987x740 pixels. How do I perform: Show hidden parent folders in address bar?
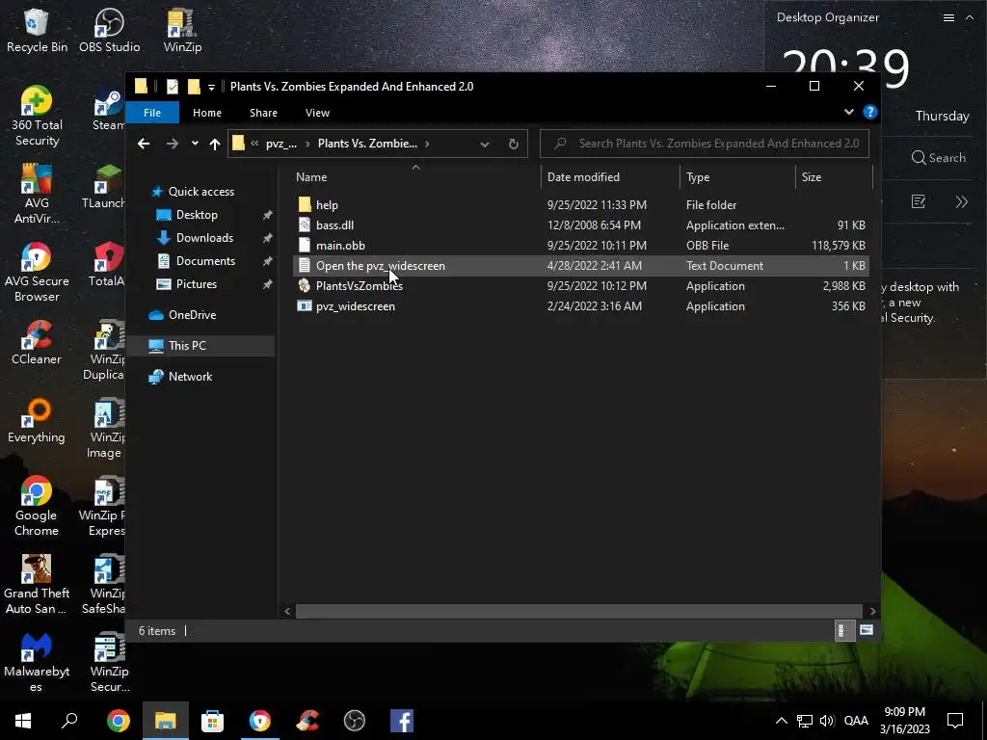254,144
